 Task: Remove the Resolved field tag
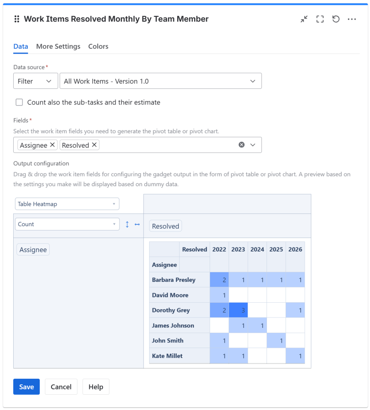pos(94,145)
